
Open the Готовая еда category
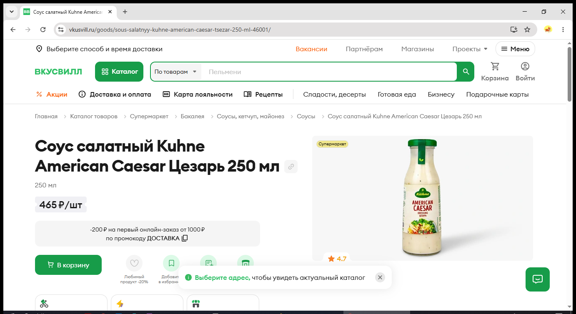point(397,95)
